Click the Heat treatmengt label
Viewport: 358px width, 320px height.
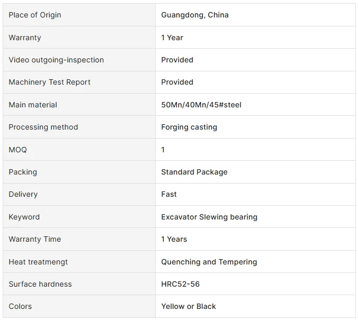coord(38,262)
